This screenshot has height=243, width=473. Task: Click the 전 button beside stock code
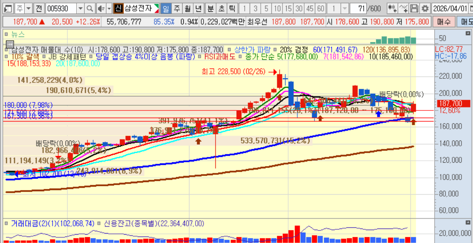click(x=39, y=8)
